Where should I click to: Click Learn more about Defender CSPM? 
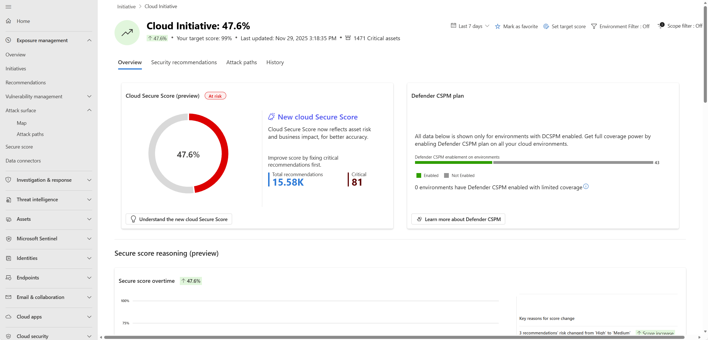(458, 219)
